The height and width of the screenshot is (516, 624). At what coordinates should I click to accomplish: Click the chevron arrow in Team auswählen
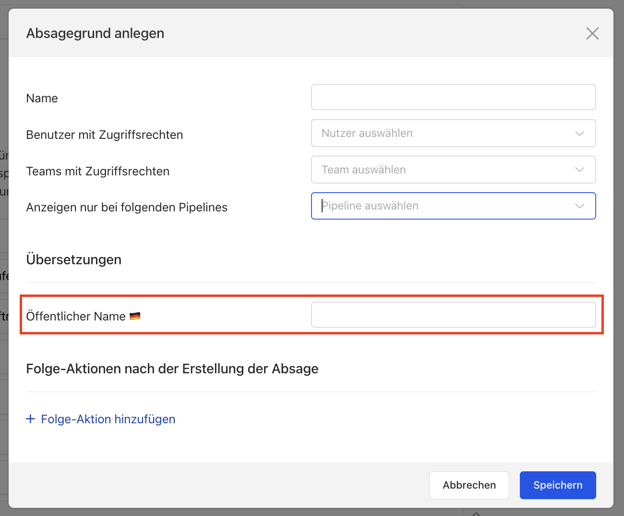pyautogui.click(x=579, y=170)
